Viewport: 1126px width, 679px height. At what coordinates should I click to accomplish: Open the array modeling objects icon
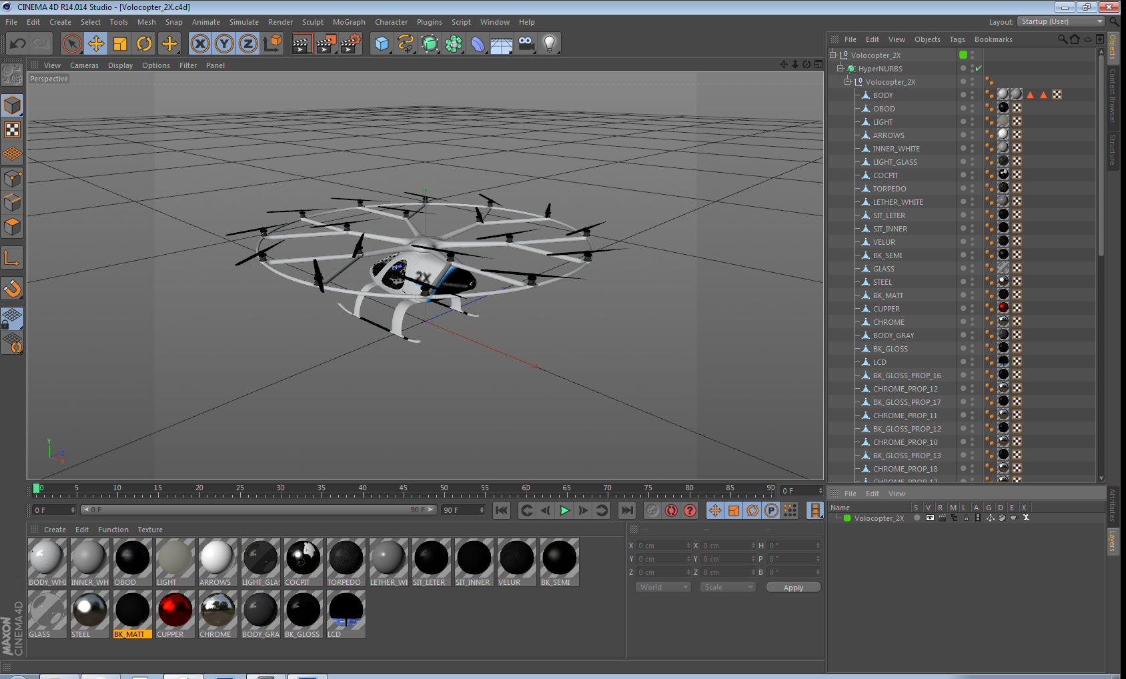pyautogui.click(x=454, y=44)
